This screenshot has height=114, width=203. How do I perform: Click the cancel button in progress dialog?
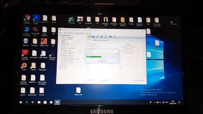tap(102, 61)
